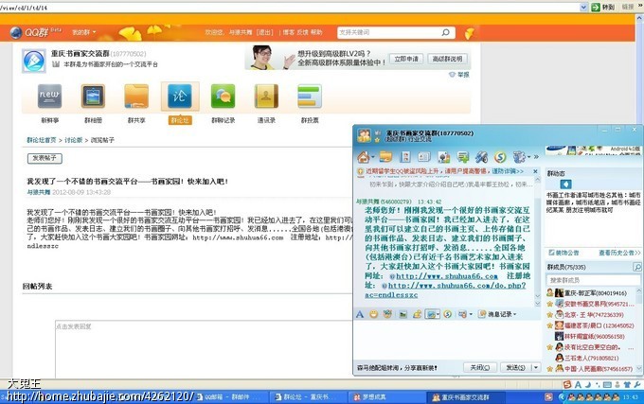This screenshot has height=404, width=644.
Task: Click the group avatar in chat window title
Action: [364, 135]
